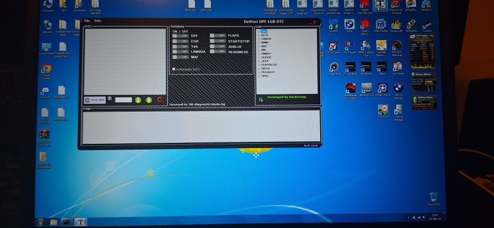
Task: Enable the LAMBDA solution switch
Action: 181,52
